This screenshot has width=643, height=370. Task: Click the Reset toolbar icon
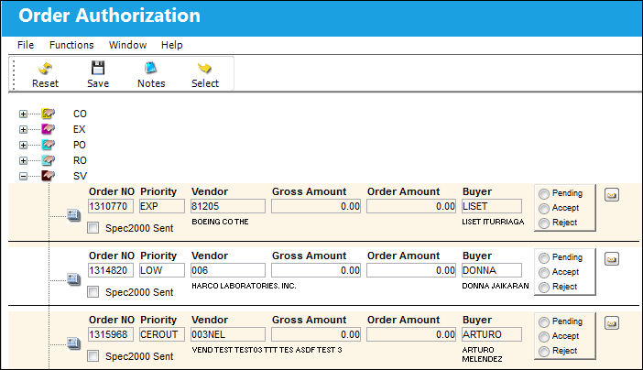[x=45, y=68]
